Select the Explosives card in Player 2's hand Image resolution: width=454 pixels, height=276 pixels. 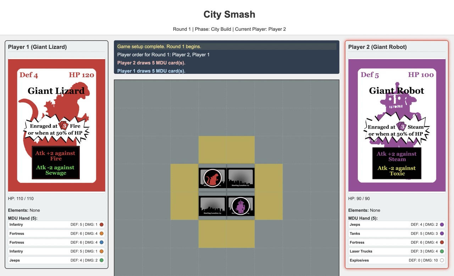[397, 260]
